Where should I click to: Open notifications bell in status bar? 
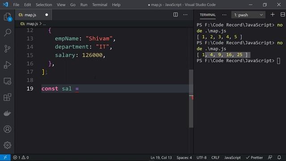click(x=279, y=157)
